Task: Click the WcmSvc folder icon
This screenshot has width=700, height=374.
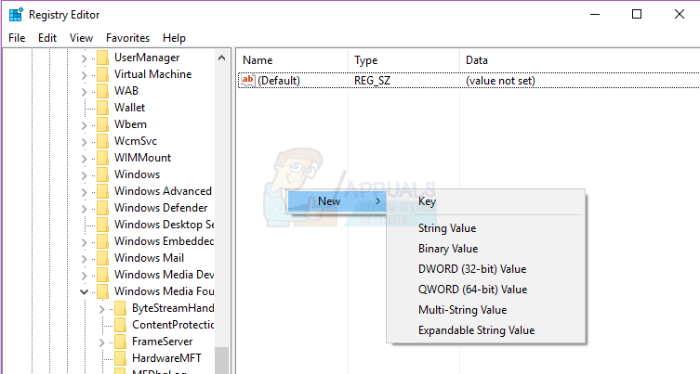Action: pyautogui.click(x=102, y=141)
